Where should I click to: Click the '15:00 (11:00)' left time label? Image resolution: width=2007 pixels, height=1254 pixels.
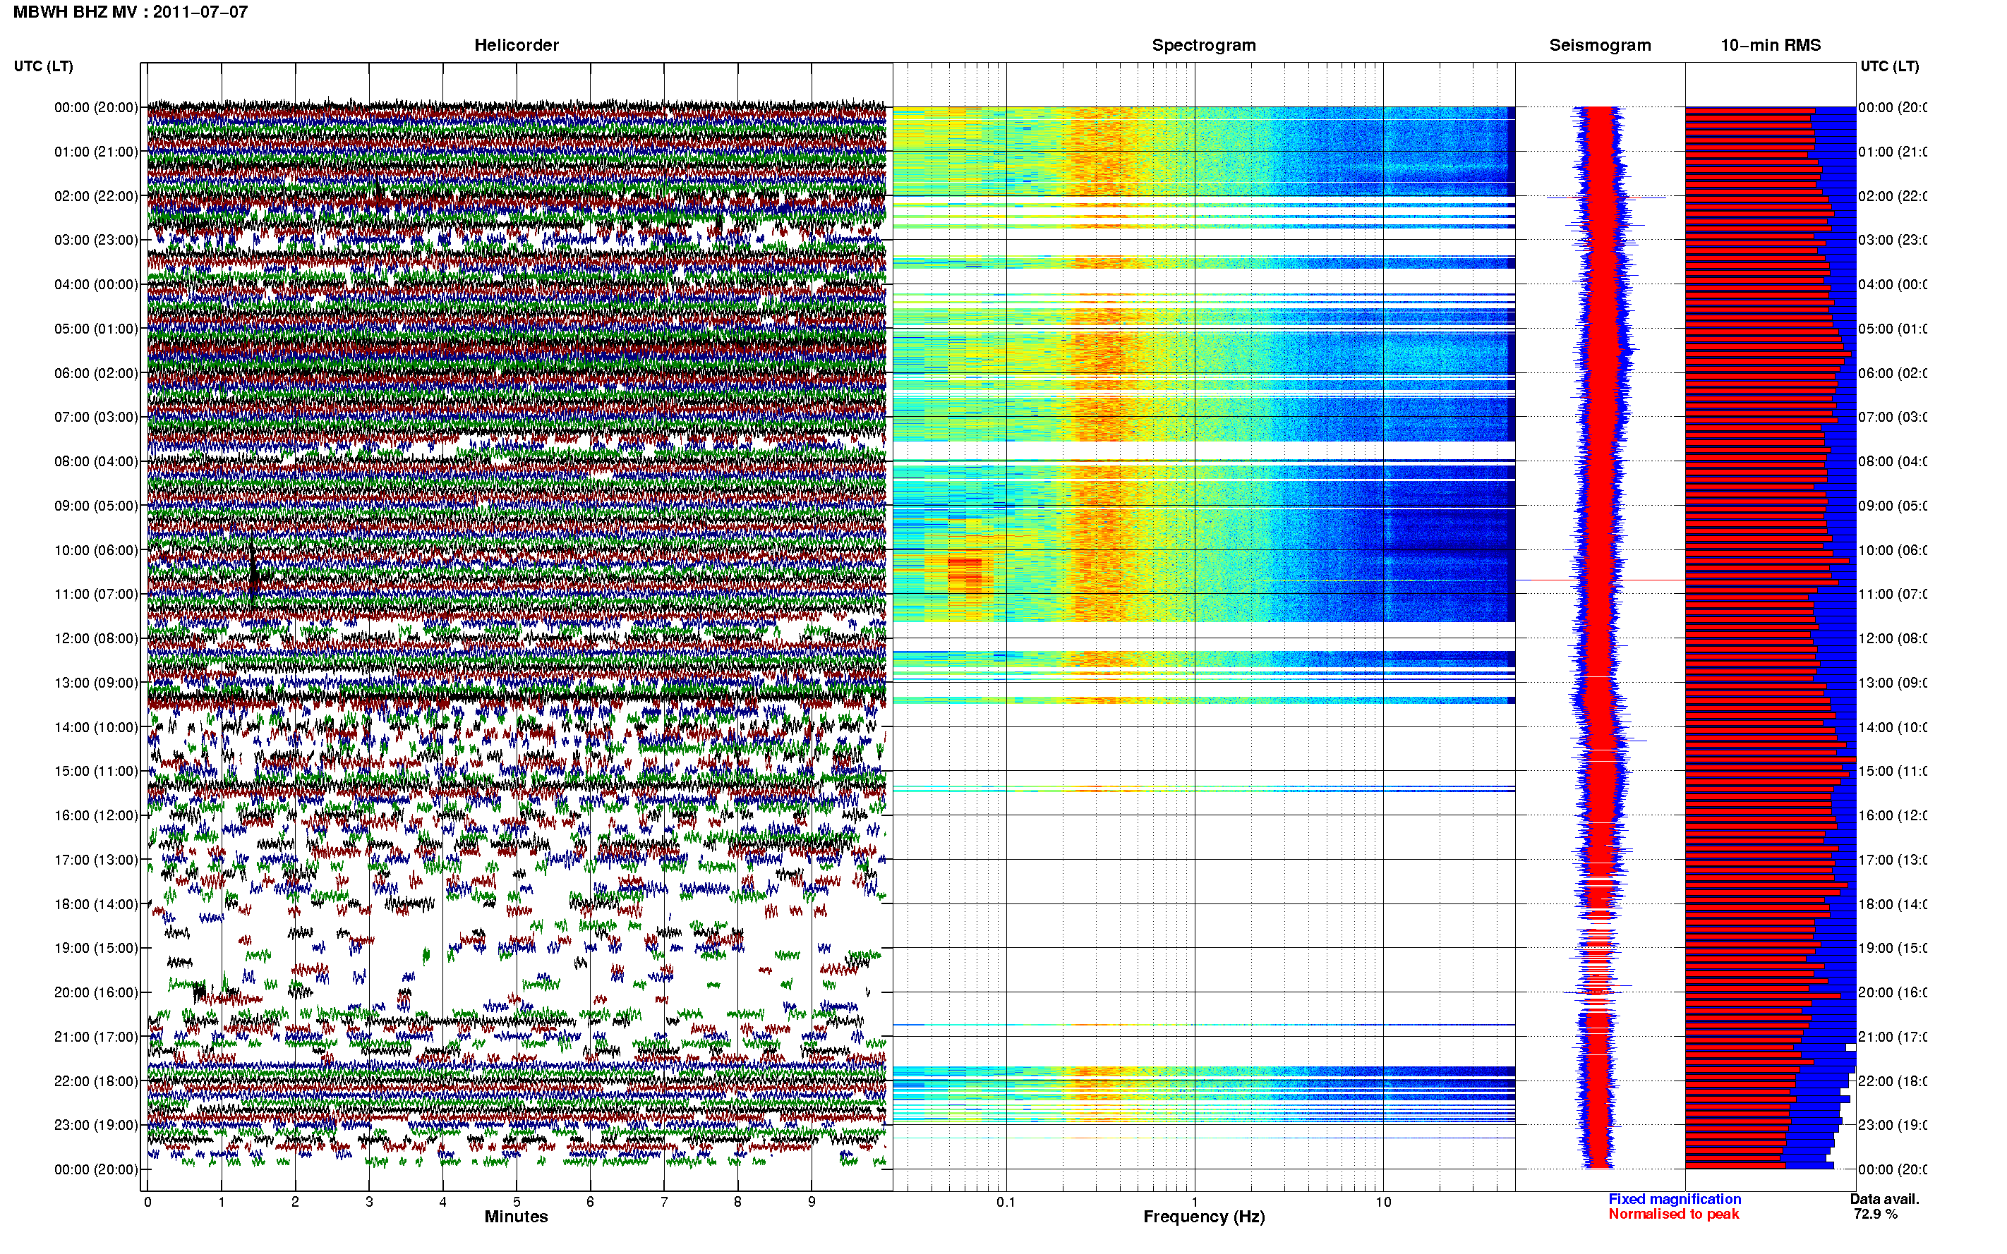[96, 772]
